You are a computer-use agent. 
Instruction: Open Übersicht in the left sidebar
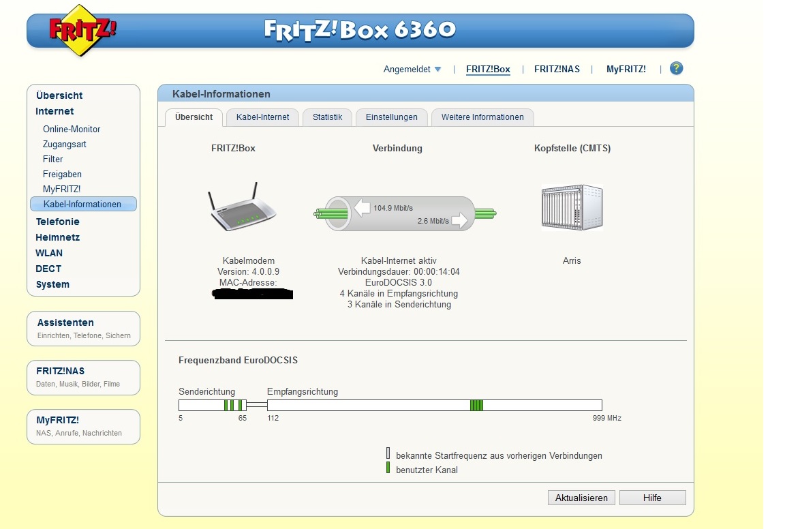(x=59, y=95)
